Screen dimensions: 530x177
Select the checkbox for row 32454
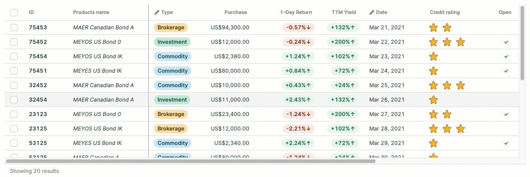coord(14,100)
